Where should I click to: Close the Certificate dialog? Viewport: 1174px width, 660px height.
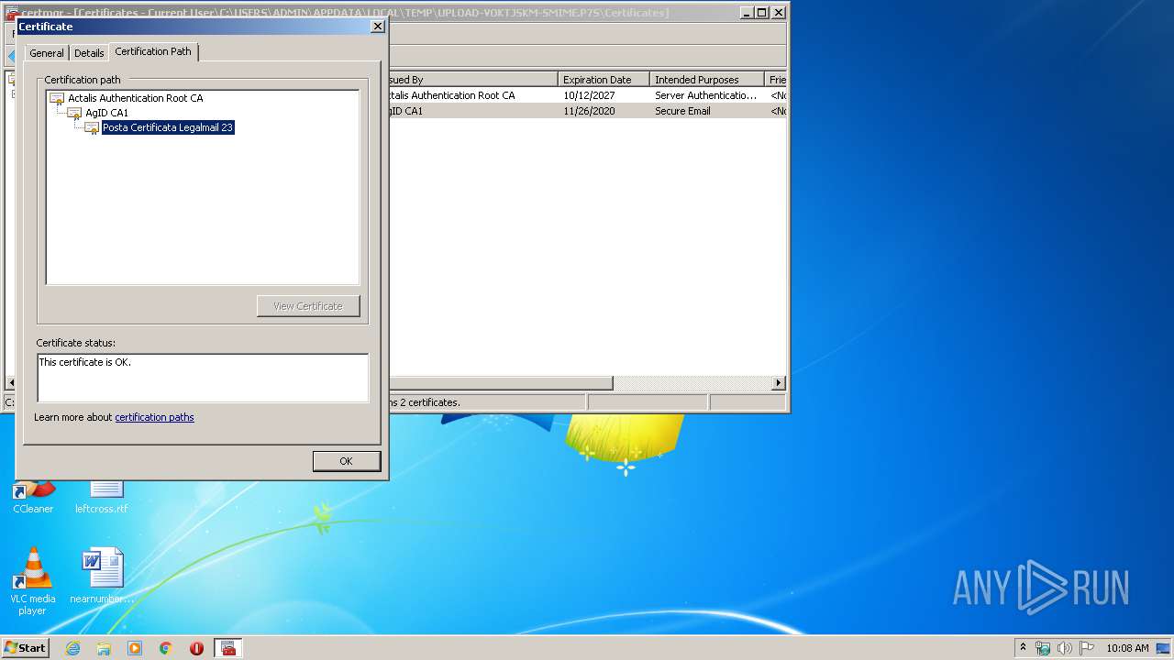point(377,27)
